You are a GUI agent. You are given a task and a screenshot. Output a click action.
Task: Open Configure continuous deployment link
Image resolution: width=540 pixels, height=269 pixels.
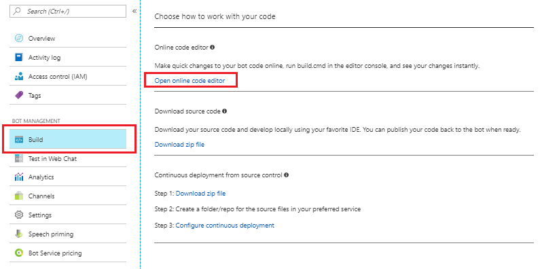pos(225,226)
